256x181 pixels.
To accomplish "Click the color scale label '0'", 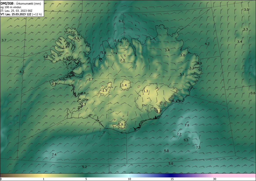I will [x=1, y=179].
